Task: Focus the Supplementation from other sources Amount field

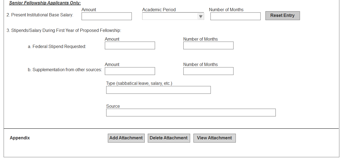Action: [130, 71]
